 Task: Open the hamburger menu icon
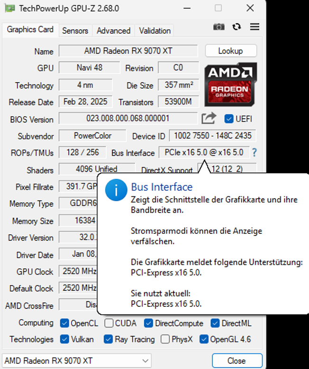pos(254,27)
